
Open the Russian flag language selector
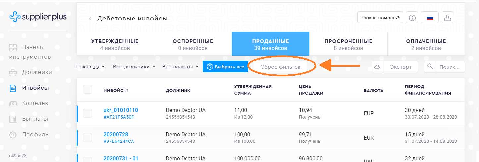point(430,18)
